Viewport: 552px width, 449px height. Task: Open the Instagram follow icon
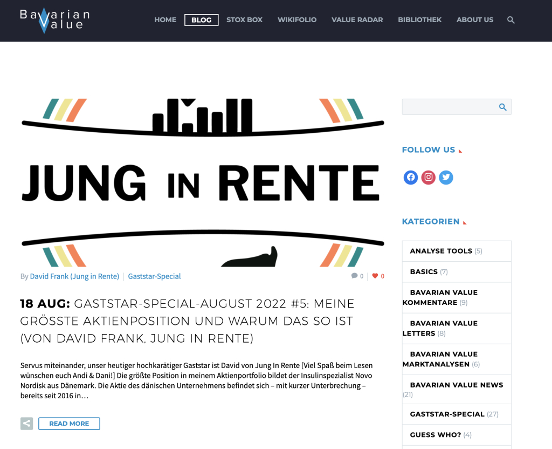429,177
